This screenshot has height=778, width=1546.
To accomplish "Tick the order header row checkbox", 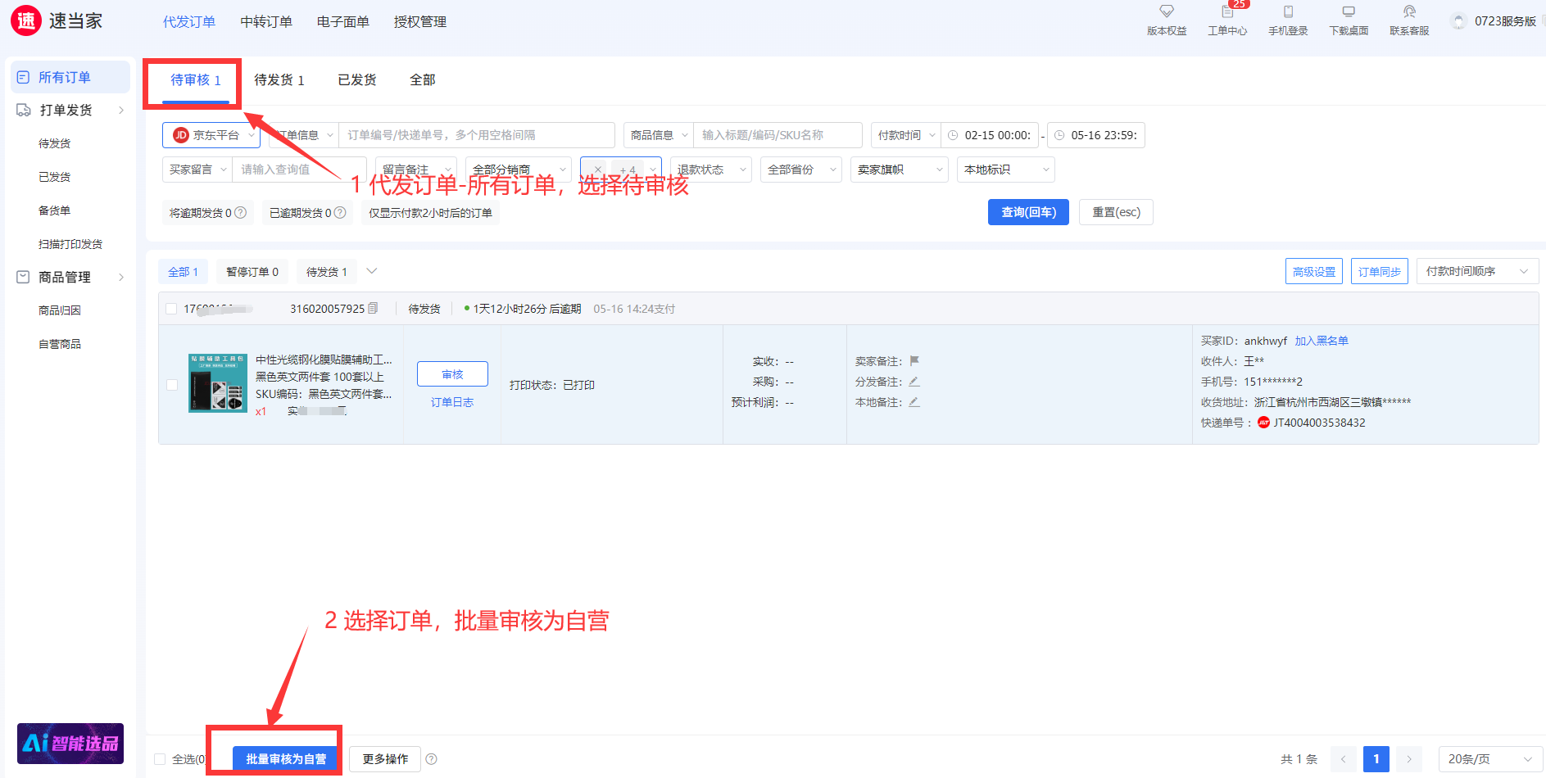I will (171, 309).
